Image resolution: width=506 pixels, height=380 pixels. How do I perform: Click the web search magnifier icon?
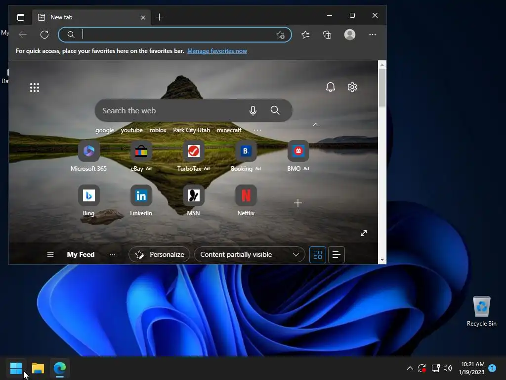point(275,110)
